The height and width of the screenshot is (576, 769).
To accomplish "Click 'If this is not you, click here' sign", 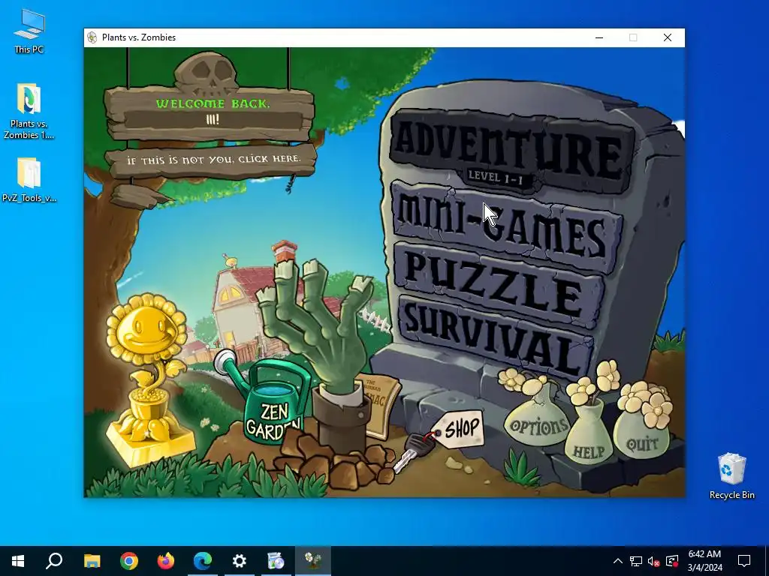I will click(213, 160).
